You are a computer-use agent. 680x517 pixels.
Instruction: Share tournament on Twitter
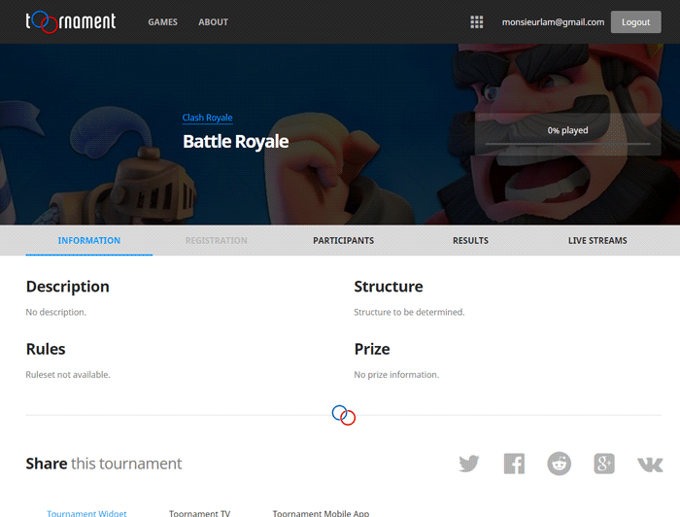[x=469, y=464]
